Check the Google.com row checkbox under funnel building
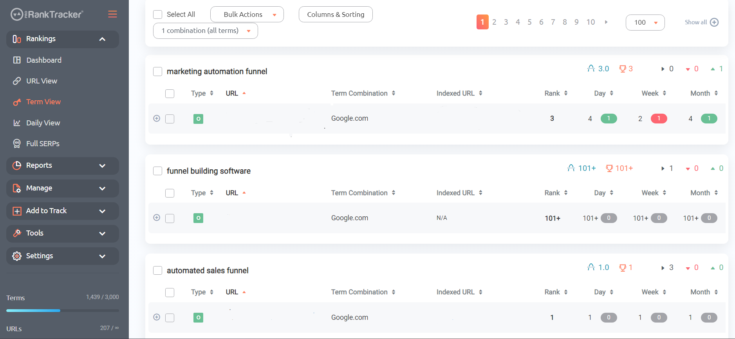This screenshot has height=339, width=735. click(x=170, y=218)
